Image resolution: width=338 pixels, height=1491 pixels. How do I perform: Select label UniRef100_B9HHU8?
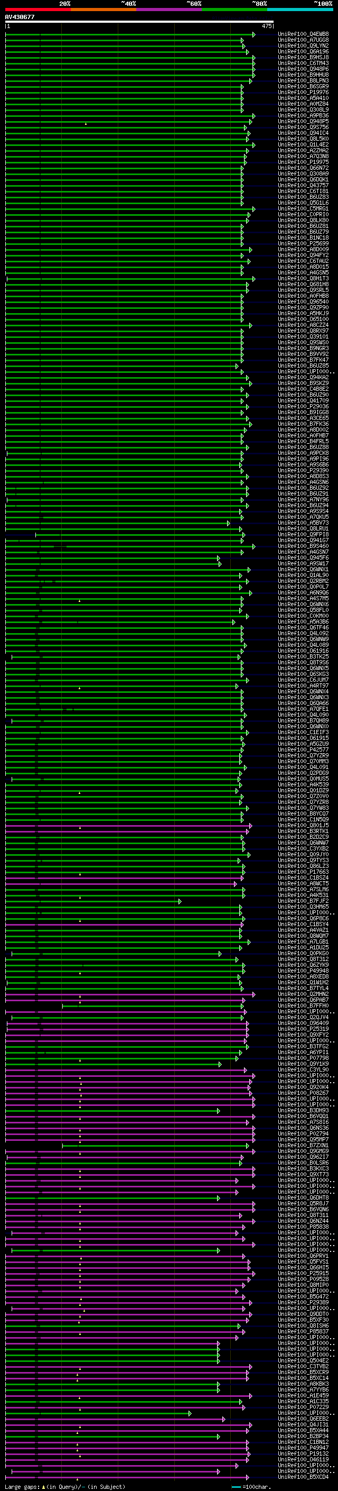click(303, 75)
